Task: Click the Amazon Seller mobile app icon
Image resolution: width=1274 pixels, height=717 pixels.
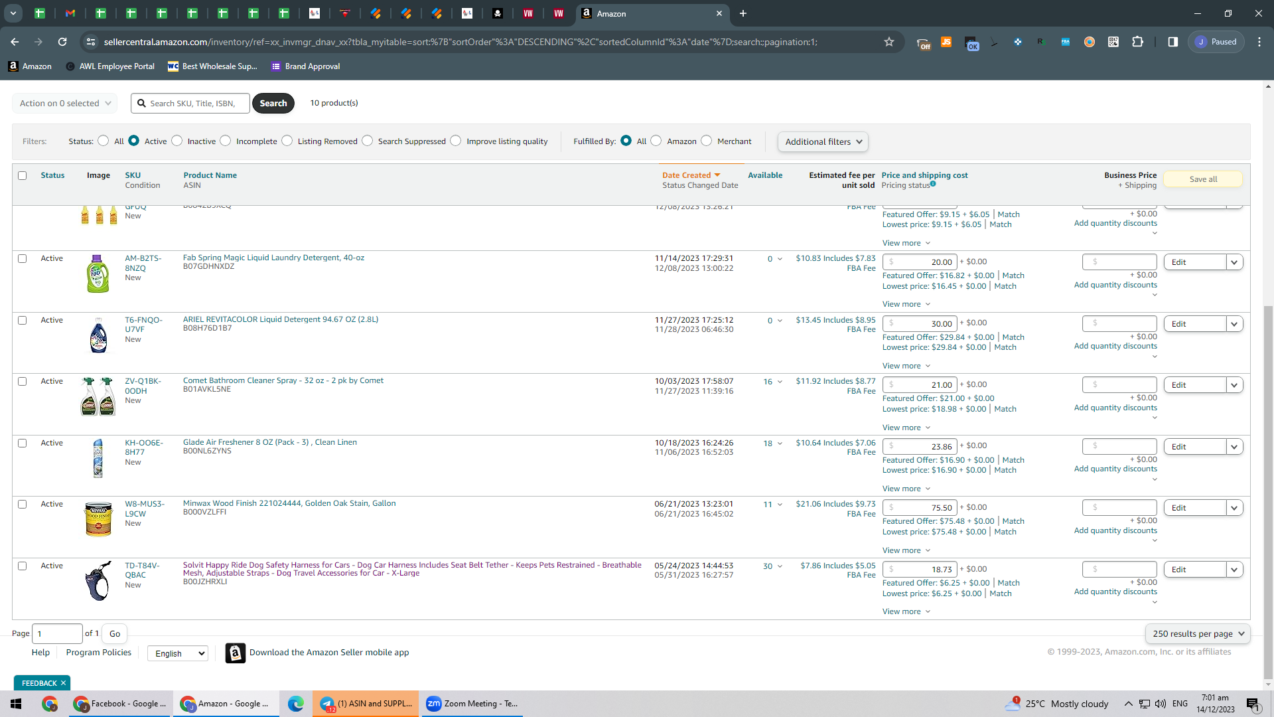Action: [x=235, y=653]
